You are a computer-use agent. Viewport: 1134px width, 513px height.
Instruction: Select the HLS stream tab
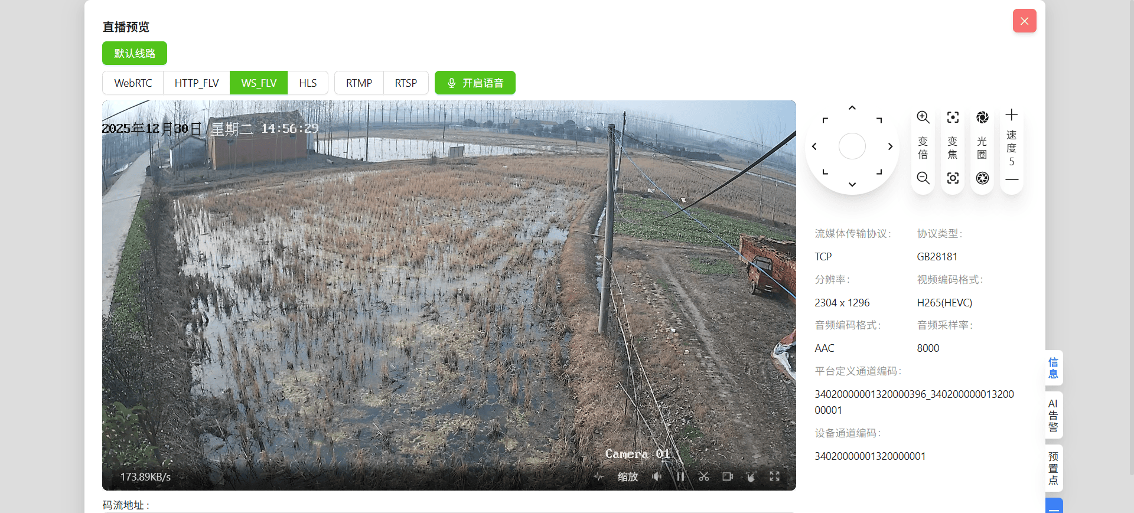pos(308,83)
